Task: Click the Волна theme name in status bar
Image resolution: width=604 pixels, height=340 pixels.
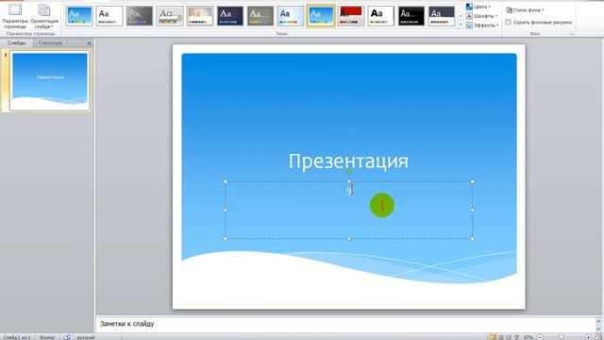Action: click(46, 337)
